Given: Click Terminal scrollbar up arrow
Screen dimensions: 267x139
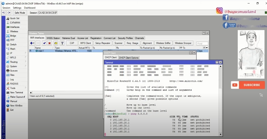Looking at the screenshot, I should [x=220, y=66].
